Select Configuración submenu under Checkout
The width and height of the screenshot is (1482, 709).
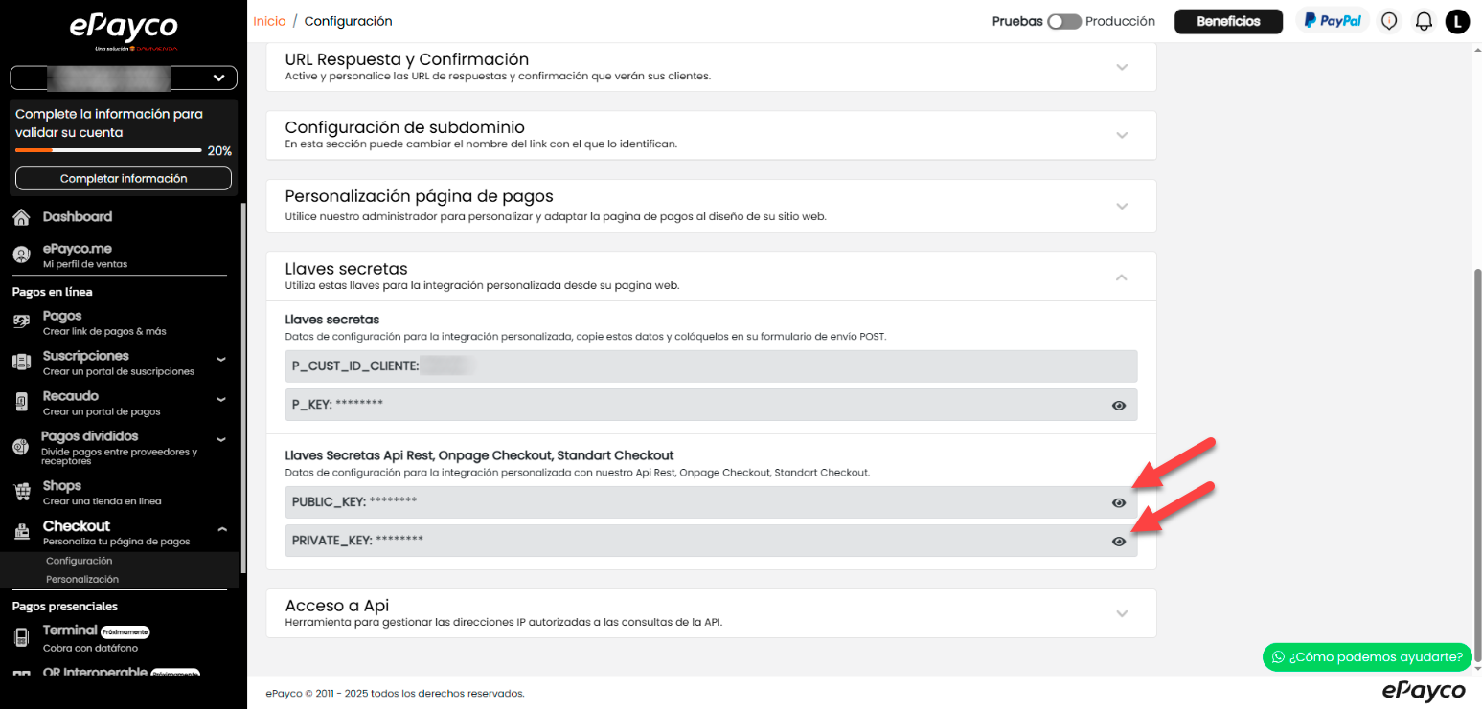pos(79,561)
